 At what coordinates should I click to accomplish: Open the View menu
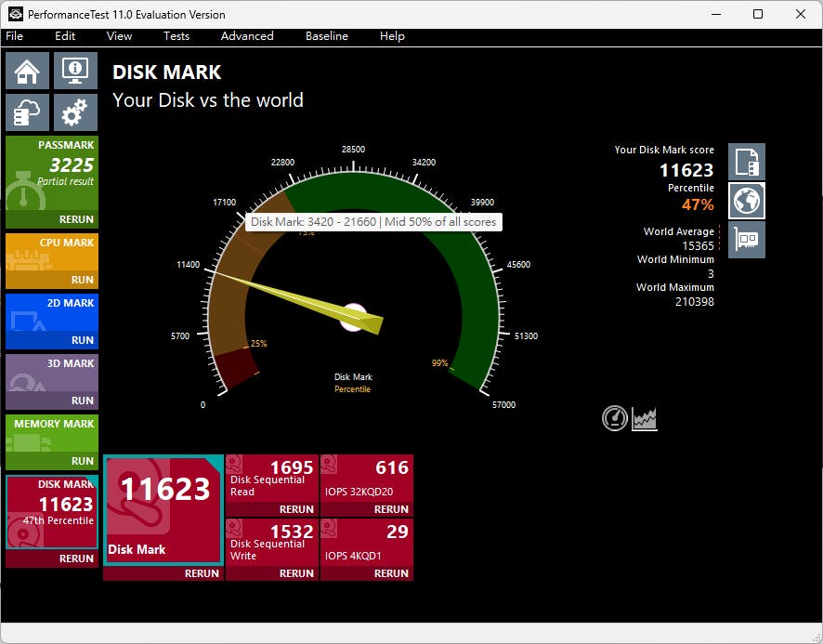tap(119, 36)
